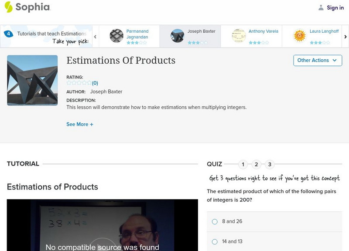The image size is (349, 251).
Task: Click Parmanand Jagnandan's avatar thumbnail
Action: coord(116,36)
